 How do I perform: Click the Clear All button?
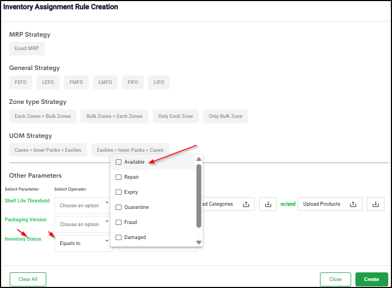[x=28, y=279]
